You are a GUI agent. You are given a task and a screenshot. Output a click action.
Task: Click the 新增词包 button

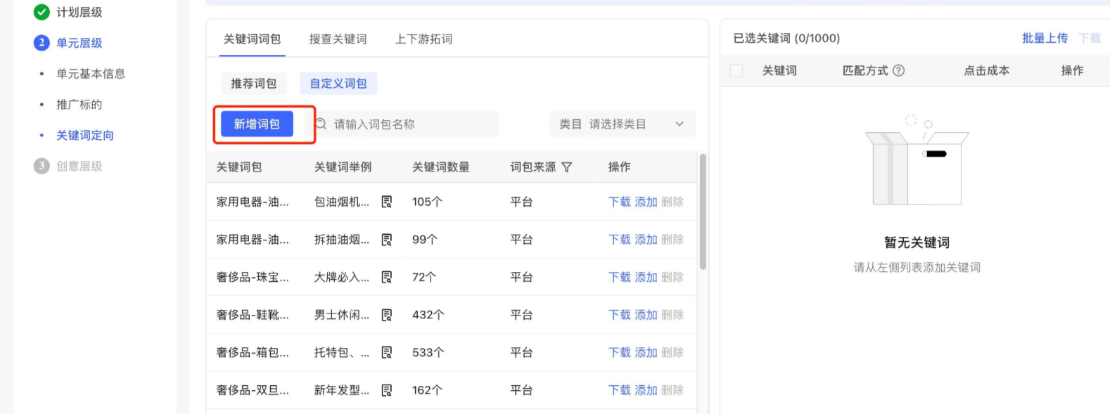(x=257, y=124)
